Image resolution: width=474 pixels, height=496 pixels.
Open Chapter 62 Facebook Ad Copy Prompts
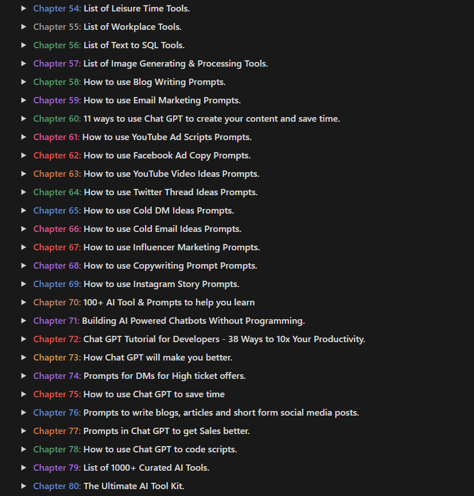click(142, 156)
